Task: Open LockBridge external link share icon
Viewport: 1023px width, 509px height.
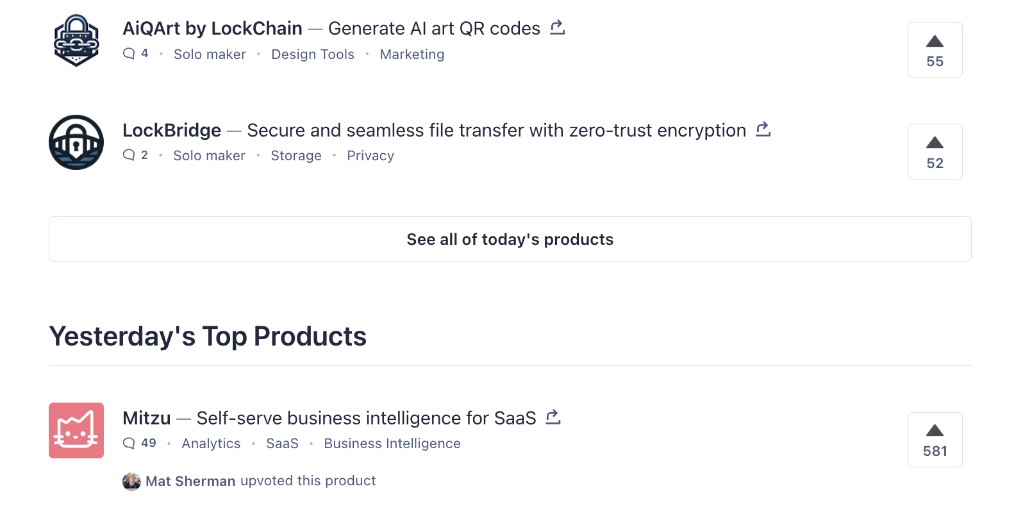Action: pyautogui.click(x=763, y=129)
